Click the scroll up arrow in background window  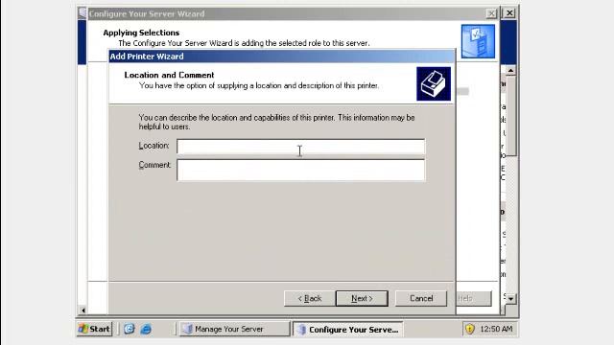(x=510, y=70)
